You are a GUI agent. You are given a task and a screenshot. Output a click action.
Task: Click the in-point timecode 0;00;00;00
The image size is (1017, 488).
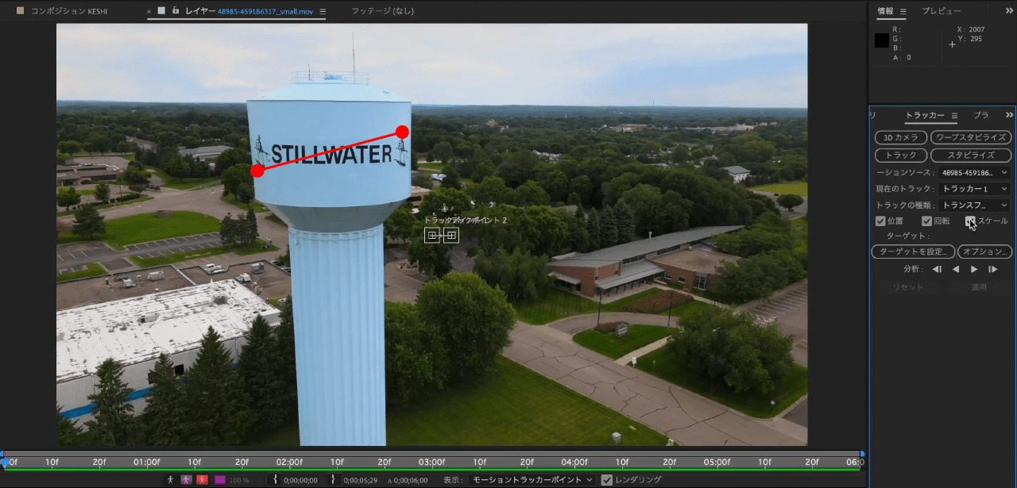(x=302, y=480)
